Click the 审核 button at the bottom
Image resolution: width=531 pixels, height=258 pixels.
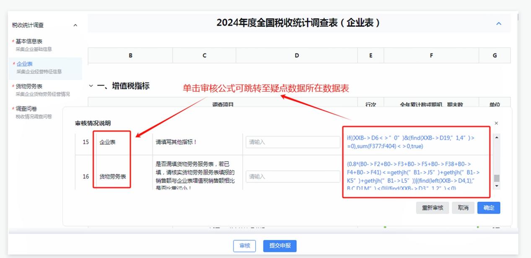coord(244,246)
